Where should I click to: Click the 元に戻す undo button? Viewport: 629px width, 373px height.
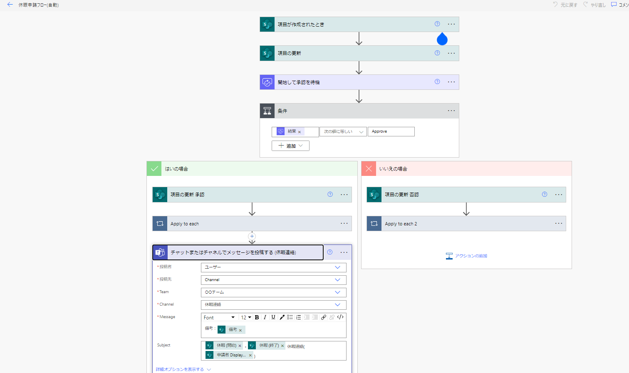point(565,5)
